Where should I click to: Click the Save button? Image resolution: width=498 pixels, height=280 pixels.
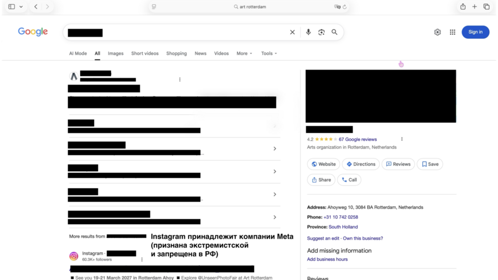pos(430,164)
